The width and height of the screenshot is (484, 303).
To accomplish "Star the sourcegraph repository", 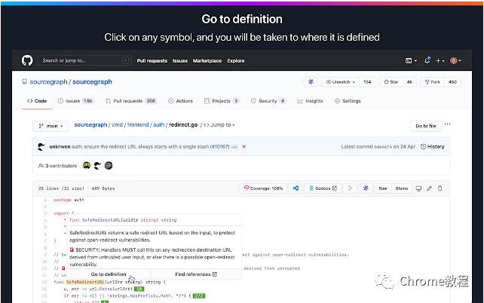I will 391,81.
